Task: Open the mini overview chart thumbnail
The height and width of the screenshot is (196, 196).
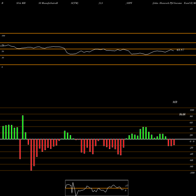Action: 97,188
